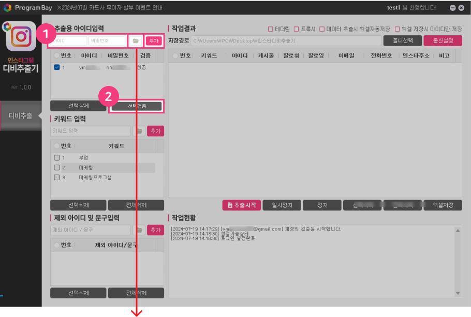Click the 키워드 입력 text field
Screen dimensions: 471x317
tap(91, 131)
